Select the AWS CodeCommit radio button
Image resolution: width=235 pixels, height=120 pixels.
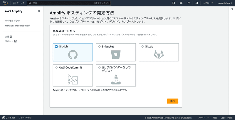tap(56, 68)
